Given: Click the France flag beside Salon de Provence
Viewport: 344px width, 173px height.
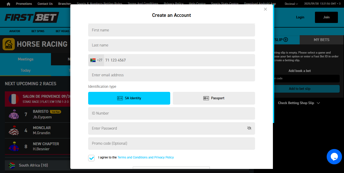Looking at the screenshot, I should [14, 99].
